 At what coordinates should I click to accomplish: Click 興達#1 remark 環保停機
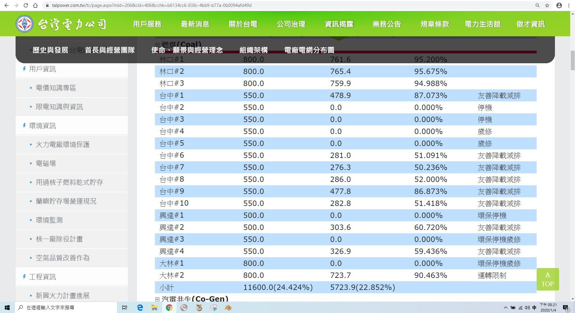point(492,215)
